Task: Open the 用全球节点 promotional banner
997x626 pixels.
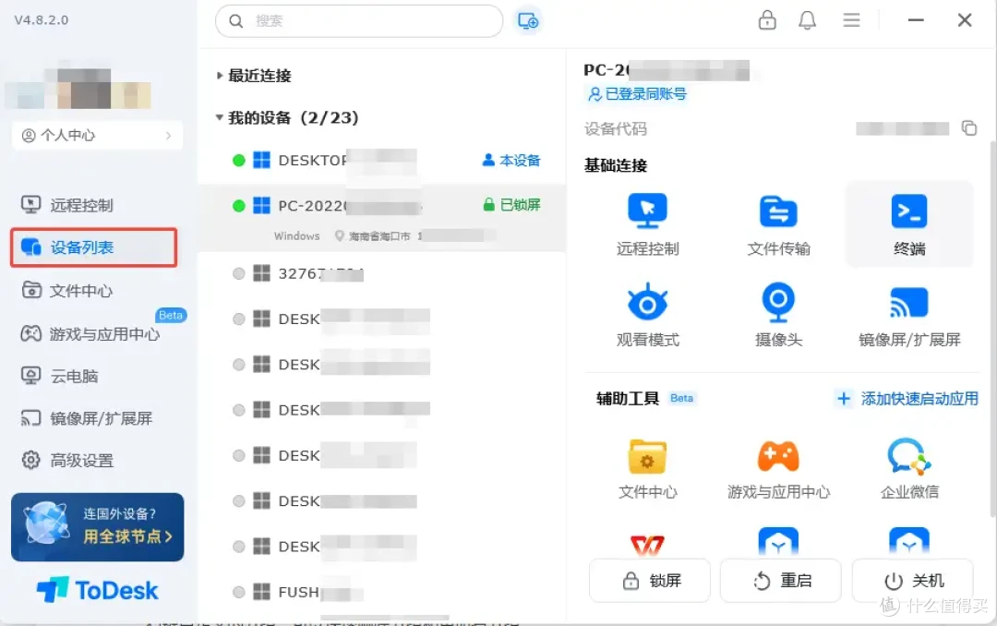Action: (97, 527)
